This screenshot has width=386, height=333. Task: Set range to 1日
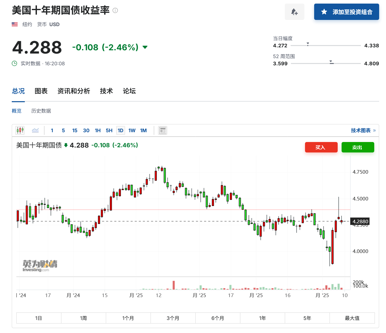coord(39,318)
